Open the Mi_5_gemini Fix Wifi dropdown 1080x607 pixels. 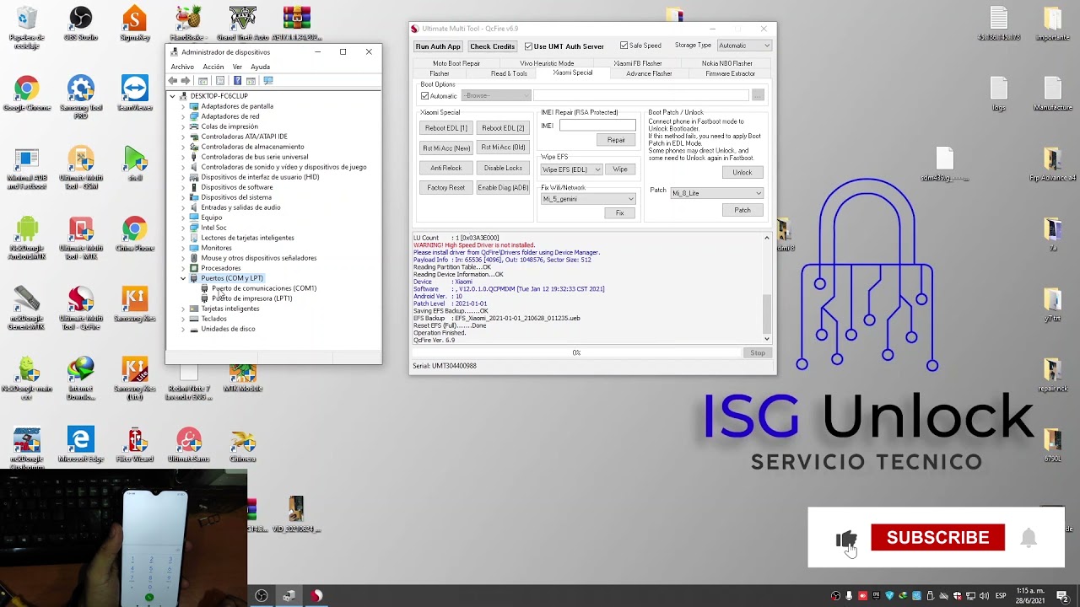(588, 199)
